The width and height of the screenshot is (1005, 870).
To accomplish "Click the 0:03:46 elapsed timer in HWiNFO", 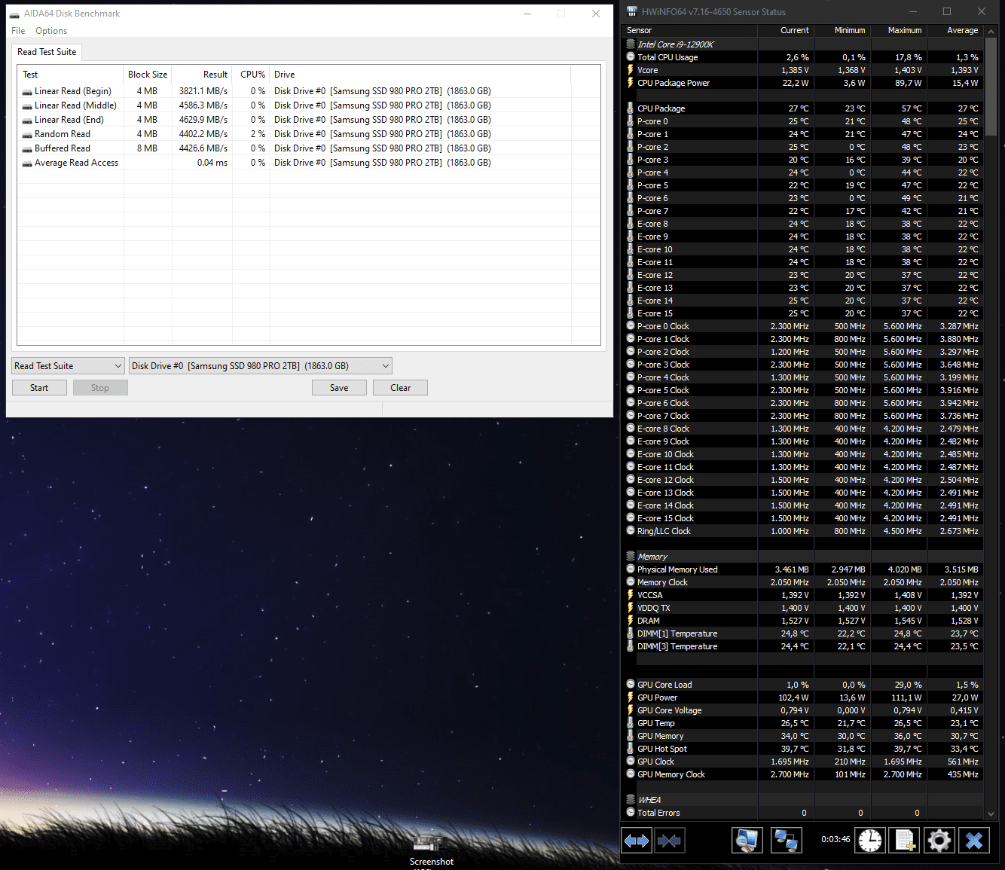I will (835, 839).
